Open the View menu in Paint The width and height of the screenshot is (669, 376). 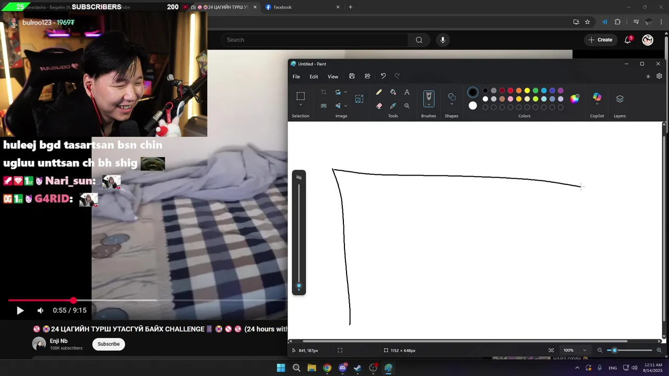[x=333, y=77]
